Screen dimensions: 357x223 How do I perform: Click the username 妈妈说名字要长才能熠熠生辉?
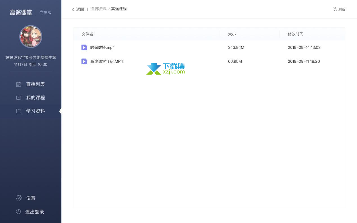(x=31, y=57)
